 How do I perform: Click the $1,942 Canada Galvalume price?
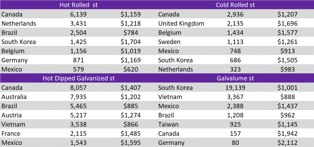point(287,134)
